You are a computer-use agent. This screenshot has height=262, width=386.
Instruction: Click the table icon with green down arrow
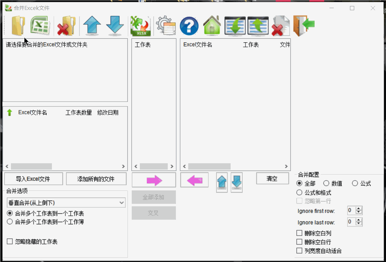[x=235, y=25]
